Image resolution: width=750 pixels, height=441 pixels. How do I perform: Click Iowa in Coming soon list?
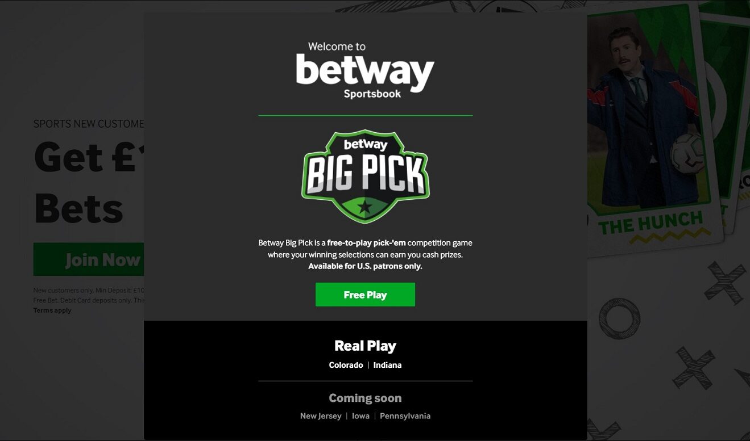(x=361, y=416)
